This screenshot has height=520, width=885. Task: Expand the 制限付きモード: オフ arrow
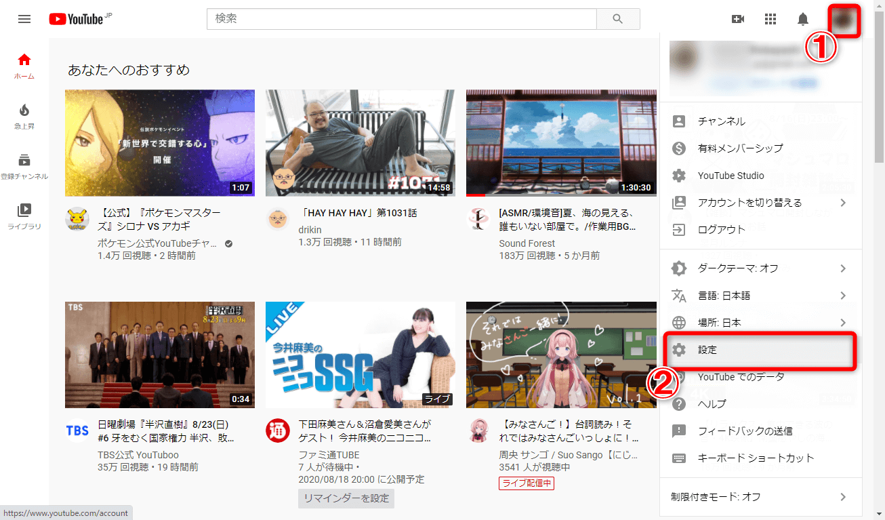843,497
